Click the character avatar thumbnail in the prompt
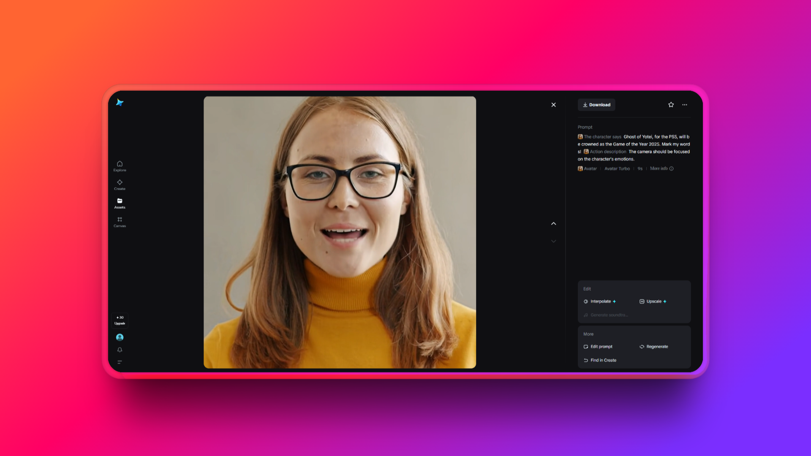This screenshot has width=811, height=456. (580, 136)
